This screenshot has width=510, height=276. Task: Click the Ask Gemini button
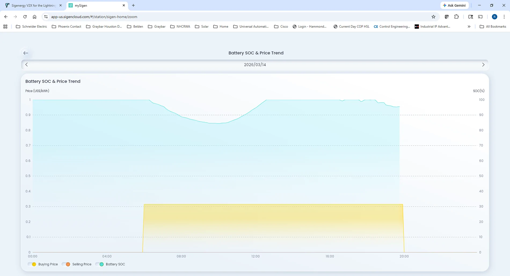tap(454, 5)
